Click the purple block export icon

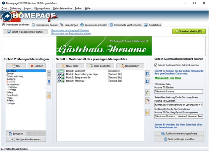coord(147,101)
